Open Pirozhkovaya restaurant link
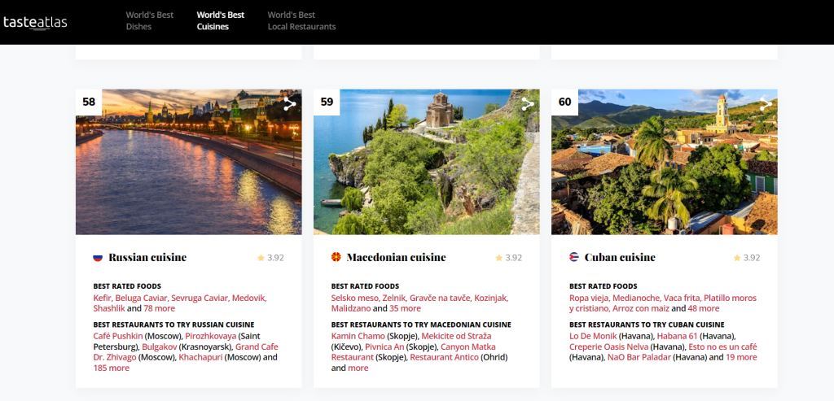 click(210, 336)
